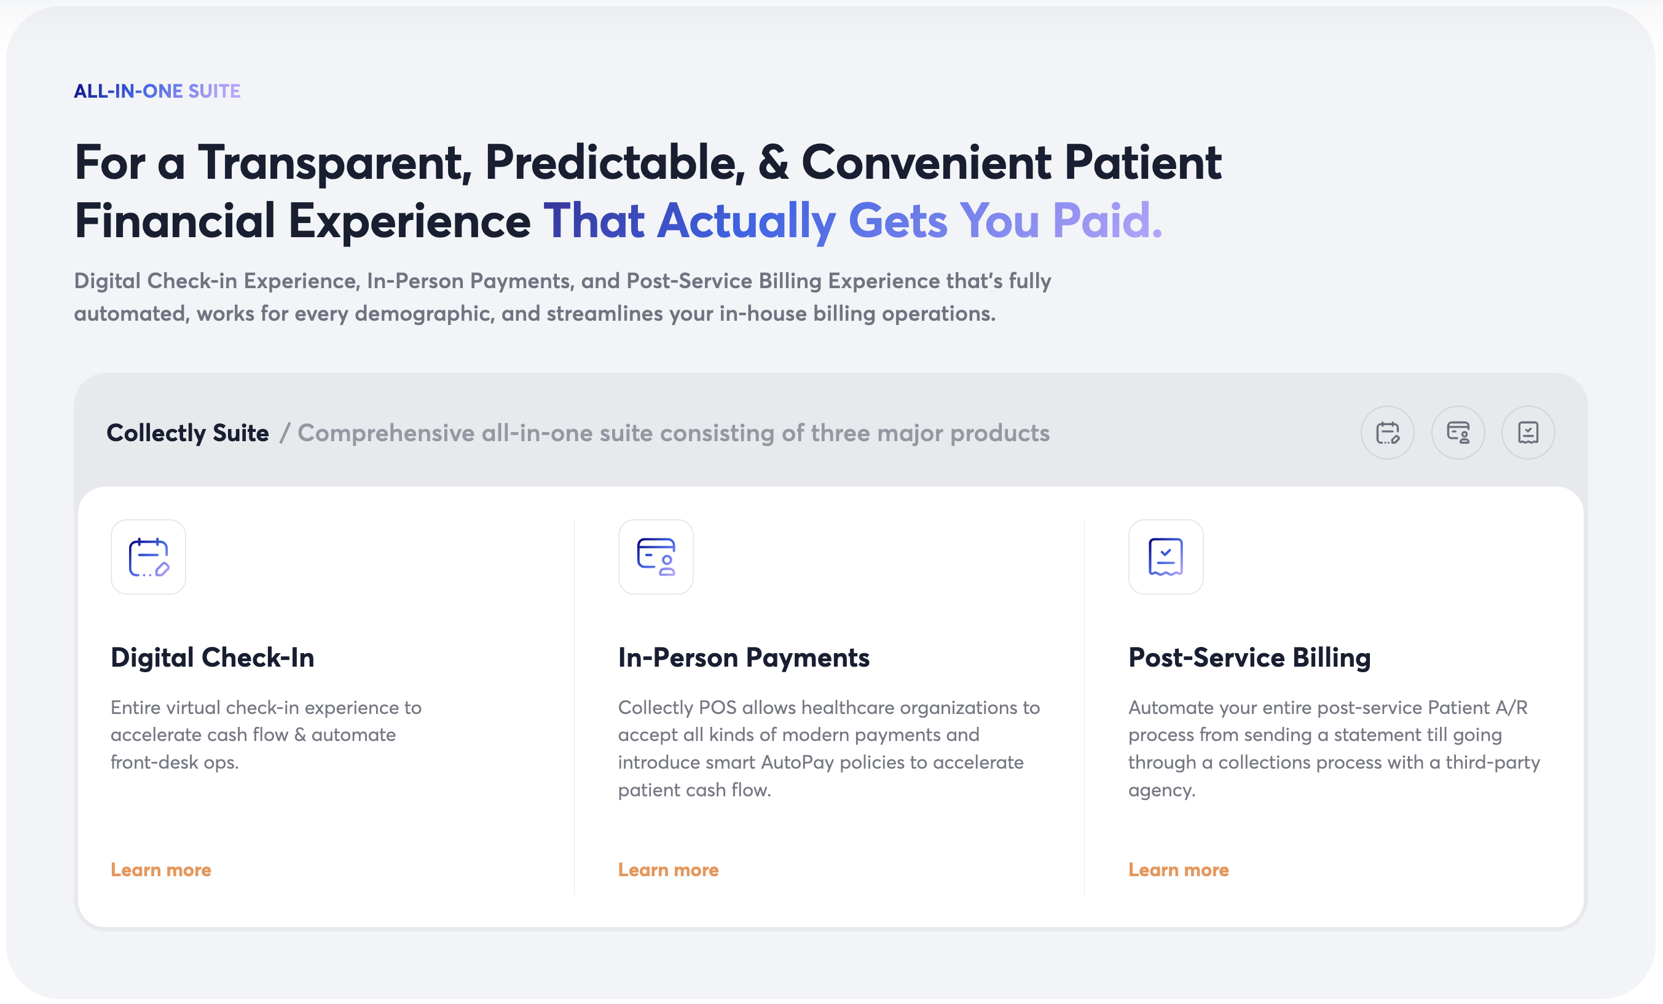Screen dimensions: 1663x1004
Task: Click the suite subtitle about three major products
Action: (x=674, y=433)
